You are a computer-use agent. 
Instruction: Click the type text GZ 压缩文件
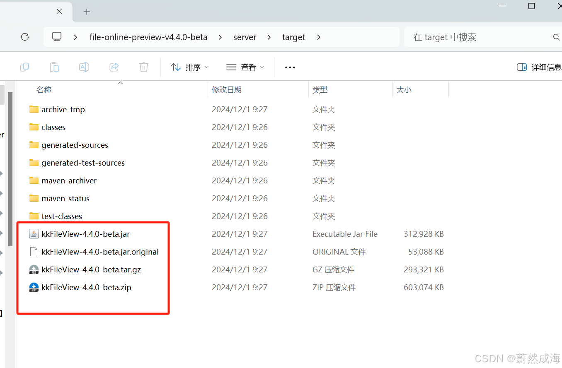tap(333, 269)
